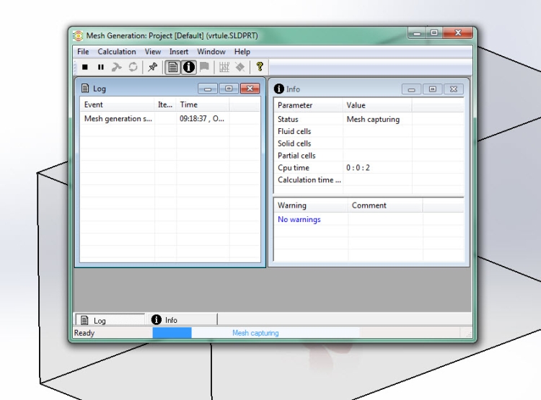
Task: Click the Mesh Generation app icon in title bar
Action: [x=78, y=35]
